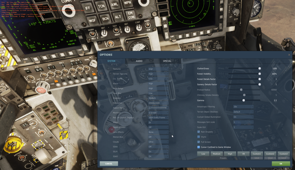
Task: Open the Depth of Field dropdown
Action: [158, 127]
